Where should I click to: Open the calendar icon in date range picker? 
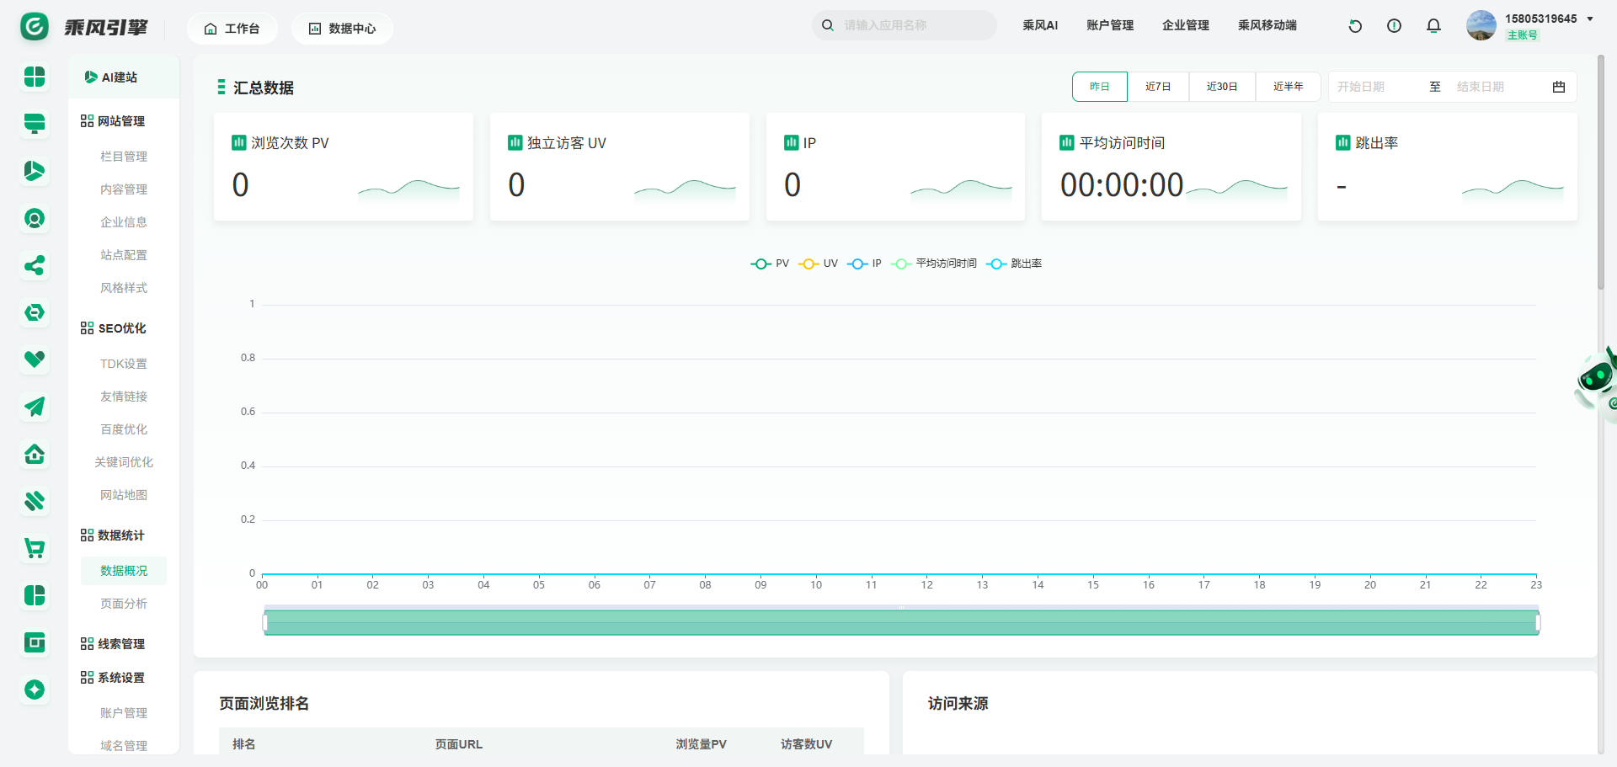(x=1559, y=87)
